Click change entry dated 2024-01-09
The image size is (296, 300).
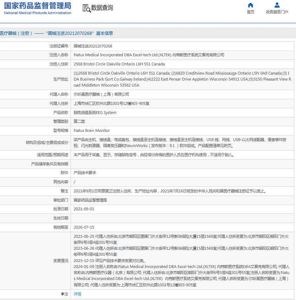click(x=182, y=276)
